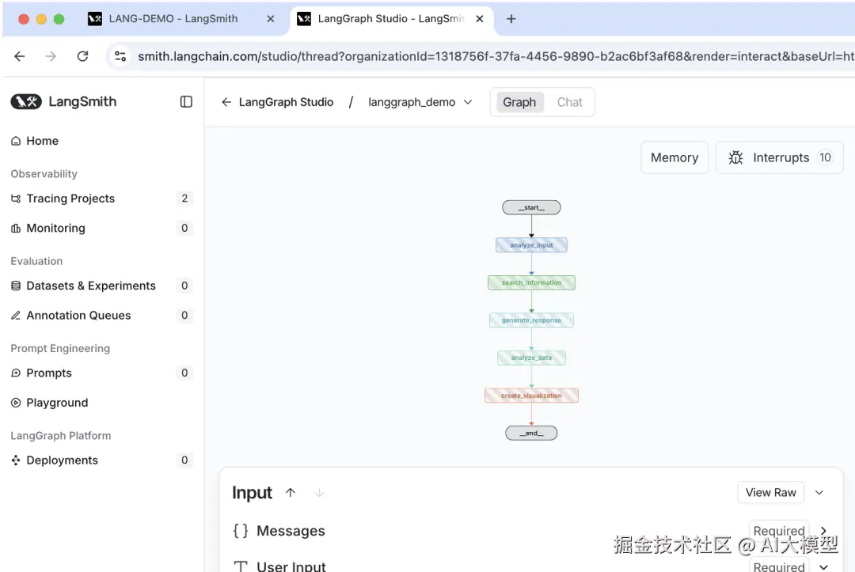Select the analyze_data graph node
This screenshot has height=572, width=855.
[x=531, y=358]
